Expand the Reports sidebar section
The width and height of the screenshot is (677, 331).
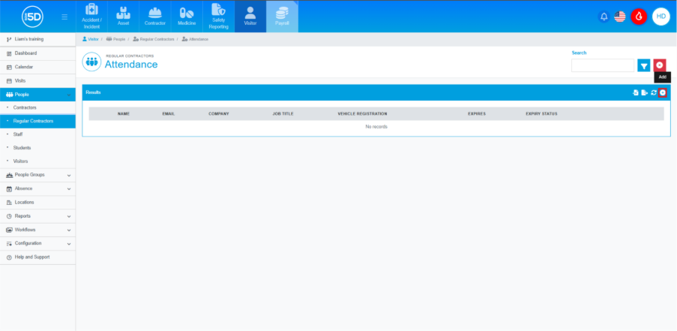[69, 216]
